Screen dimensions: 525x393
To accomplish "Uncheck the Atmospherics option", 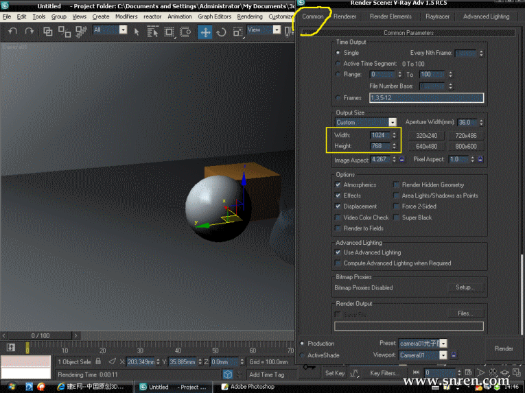I will 338,185.
